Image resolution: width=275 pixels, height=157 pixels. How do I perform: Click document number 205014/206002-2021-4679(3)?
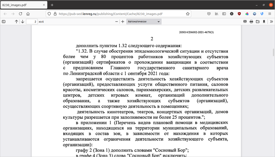click(x=196, y=32)
